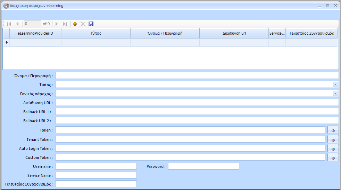Image resolution: width=341 pixels, height=190 pixels.
Task: Open the Τύπος dropdown list
Action: pyautogui.click(x=335, y=84)
